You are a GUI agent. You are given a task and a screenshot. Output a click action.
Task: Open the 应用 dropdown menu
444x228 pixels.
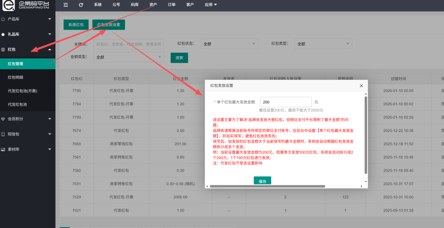(x=210, y=5)
